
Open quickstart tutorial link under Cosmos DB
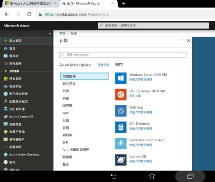[x=140, y=161]
